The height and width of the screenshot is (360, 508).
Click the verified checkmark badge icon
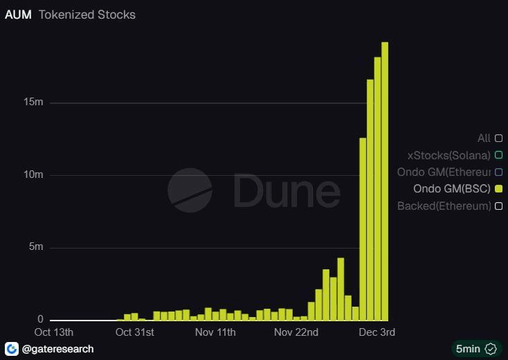click(x=491, y=348)
